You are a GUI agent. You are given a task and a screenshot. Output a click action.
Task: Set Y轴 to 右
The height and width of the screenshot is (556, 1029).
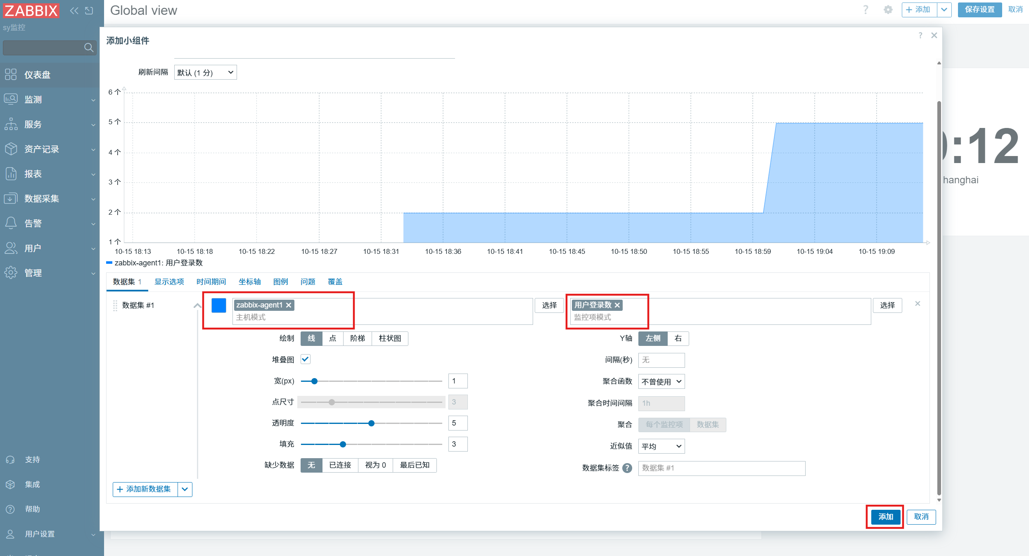coord(678,338)
